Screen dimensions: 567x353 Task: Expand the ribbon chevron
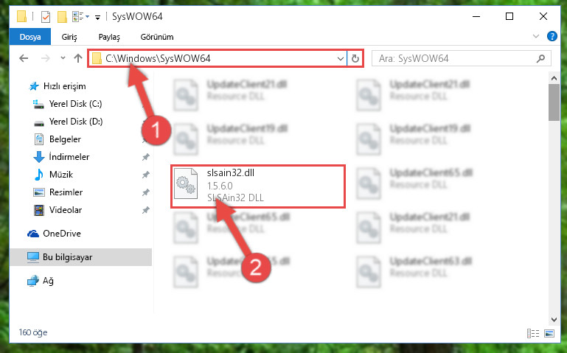point(536,36)
